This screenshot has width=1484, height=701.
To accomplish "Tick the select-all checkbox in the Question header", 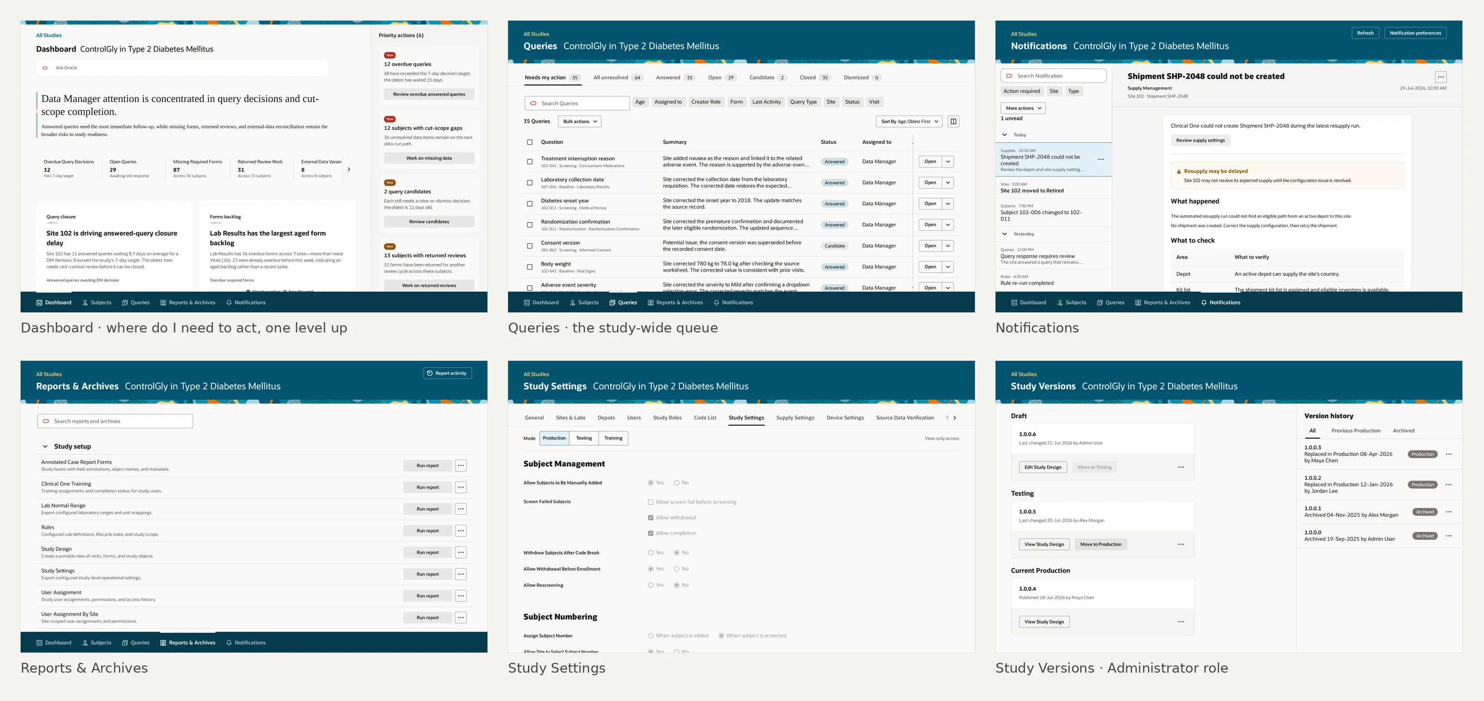I will coord(530,142).
